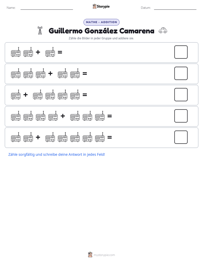Image resolution: width=203 pixels, height=263 pixels.
Task: Click the answer box in the third row
Action: point(181,94)
